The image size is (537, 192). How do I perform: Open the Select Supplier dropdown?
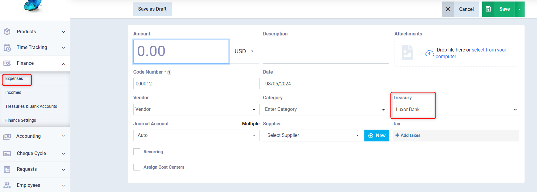[x=313, y=135]
